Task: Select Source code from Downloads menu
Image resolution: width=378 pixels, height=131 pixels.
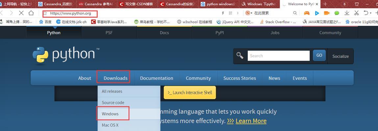Action: [x=129, y=103]
